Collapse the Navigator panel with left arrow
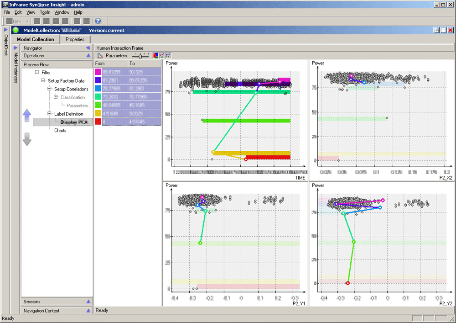 click(x=88, y=48)
